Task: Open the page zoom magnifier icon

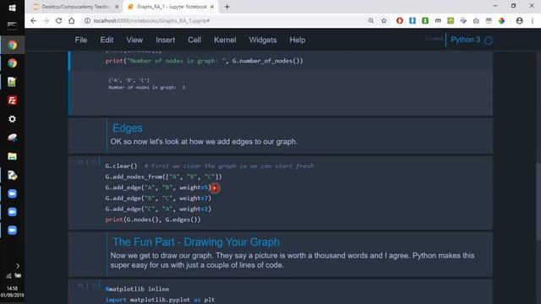Action: (x=371, y=20)
